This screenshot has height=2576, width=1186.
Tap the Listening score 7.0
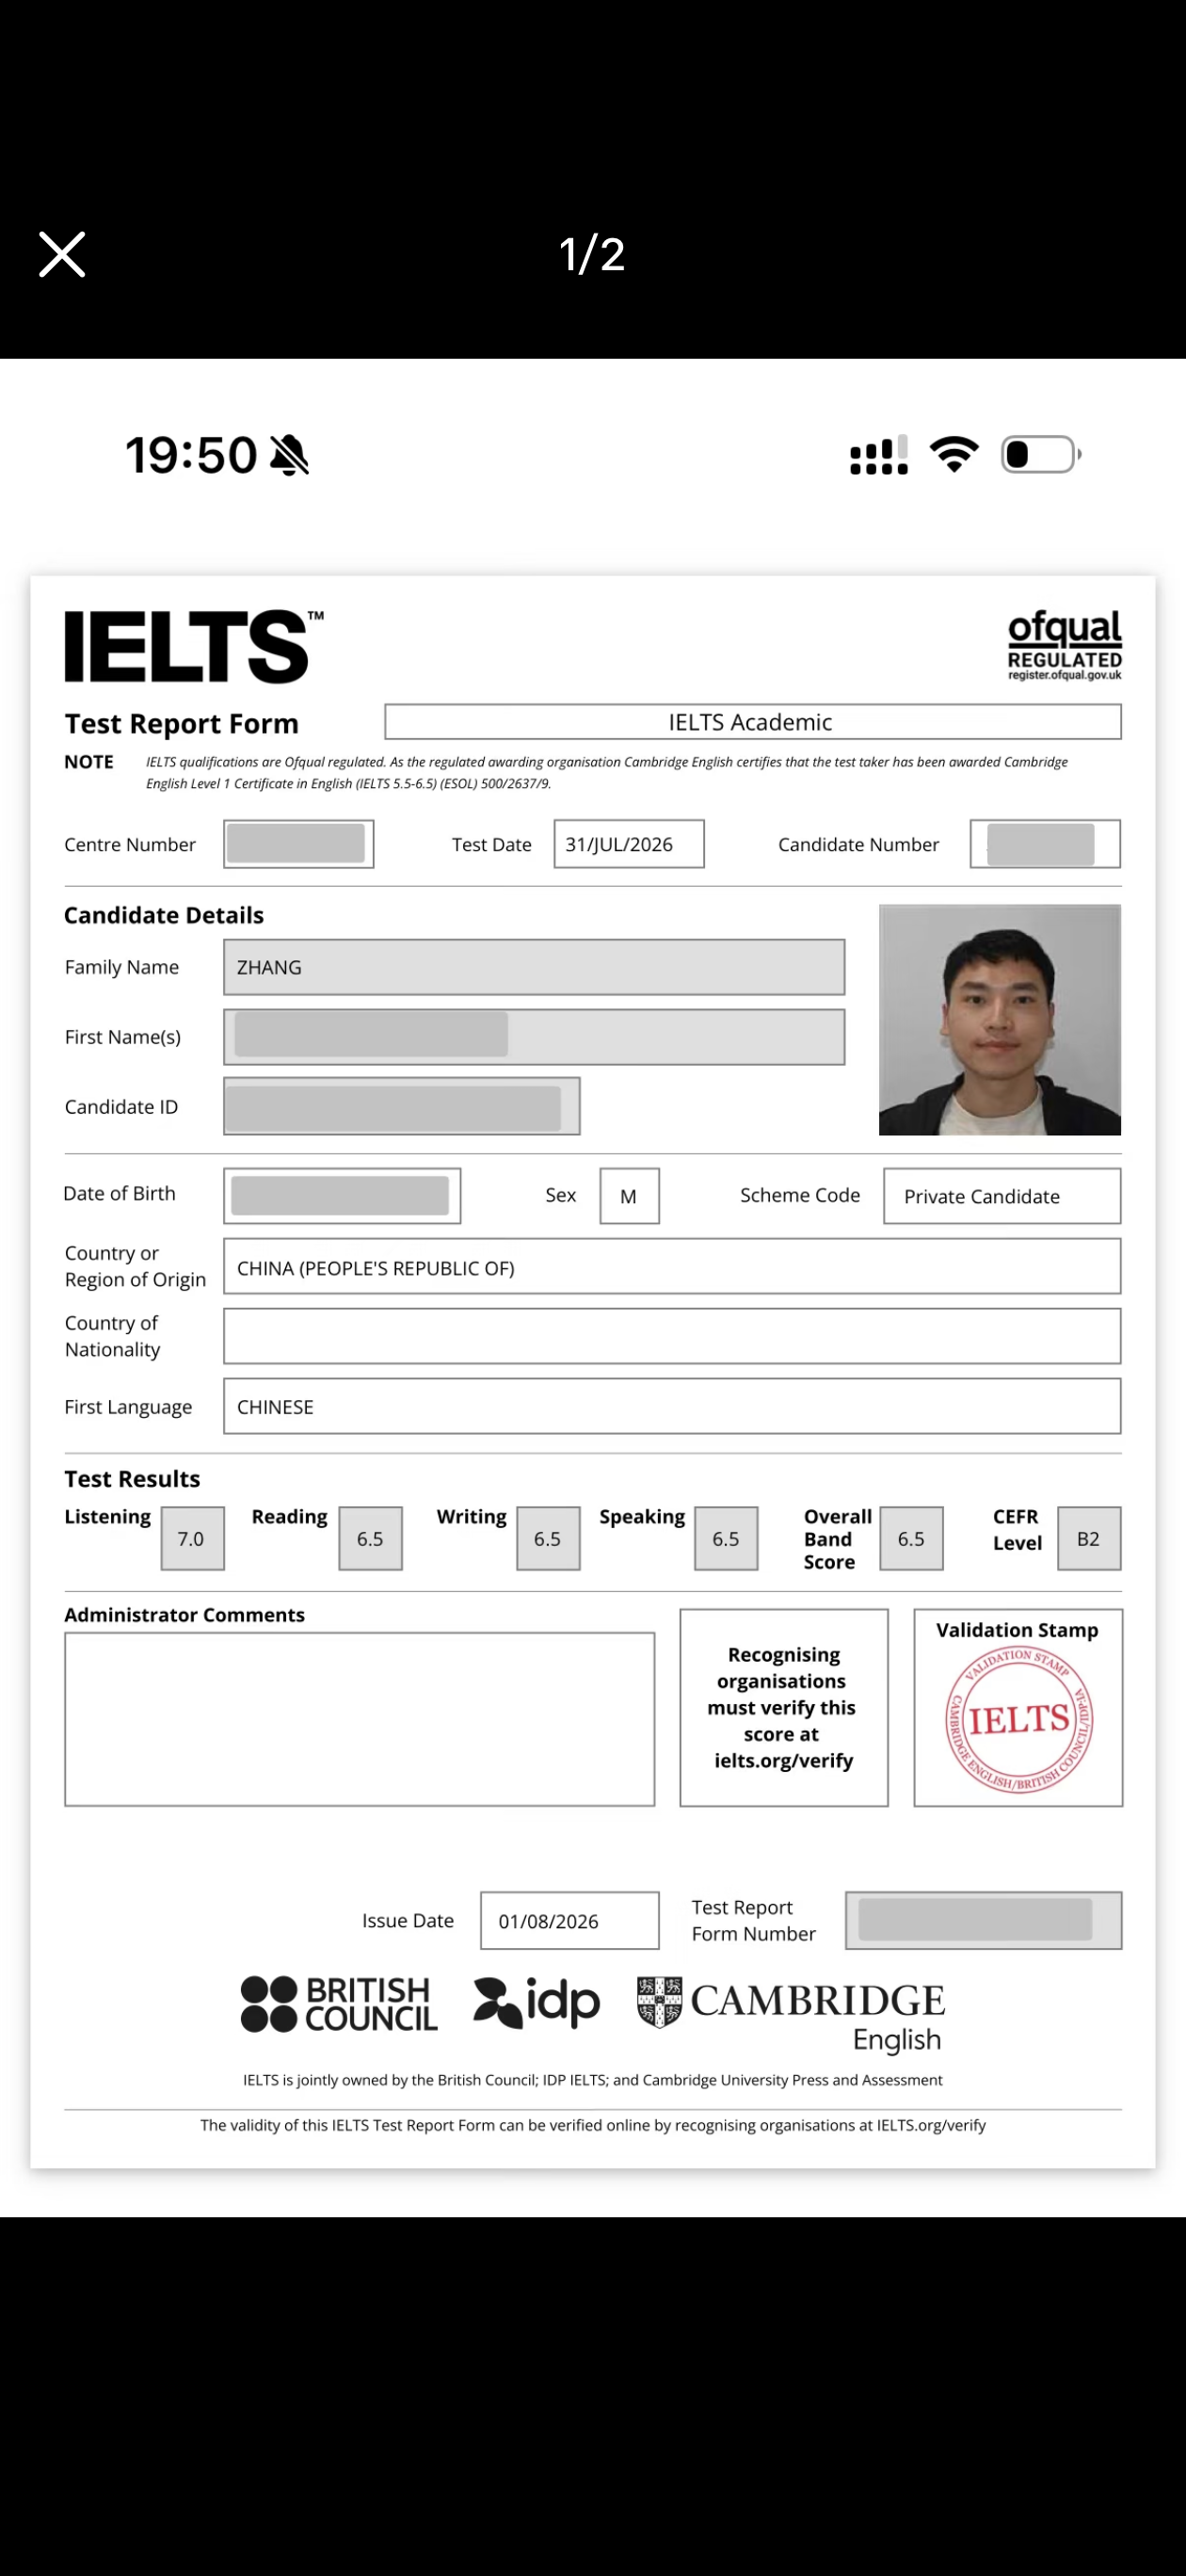tap(192, 1539)
